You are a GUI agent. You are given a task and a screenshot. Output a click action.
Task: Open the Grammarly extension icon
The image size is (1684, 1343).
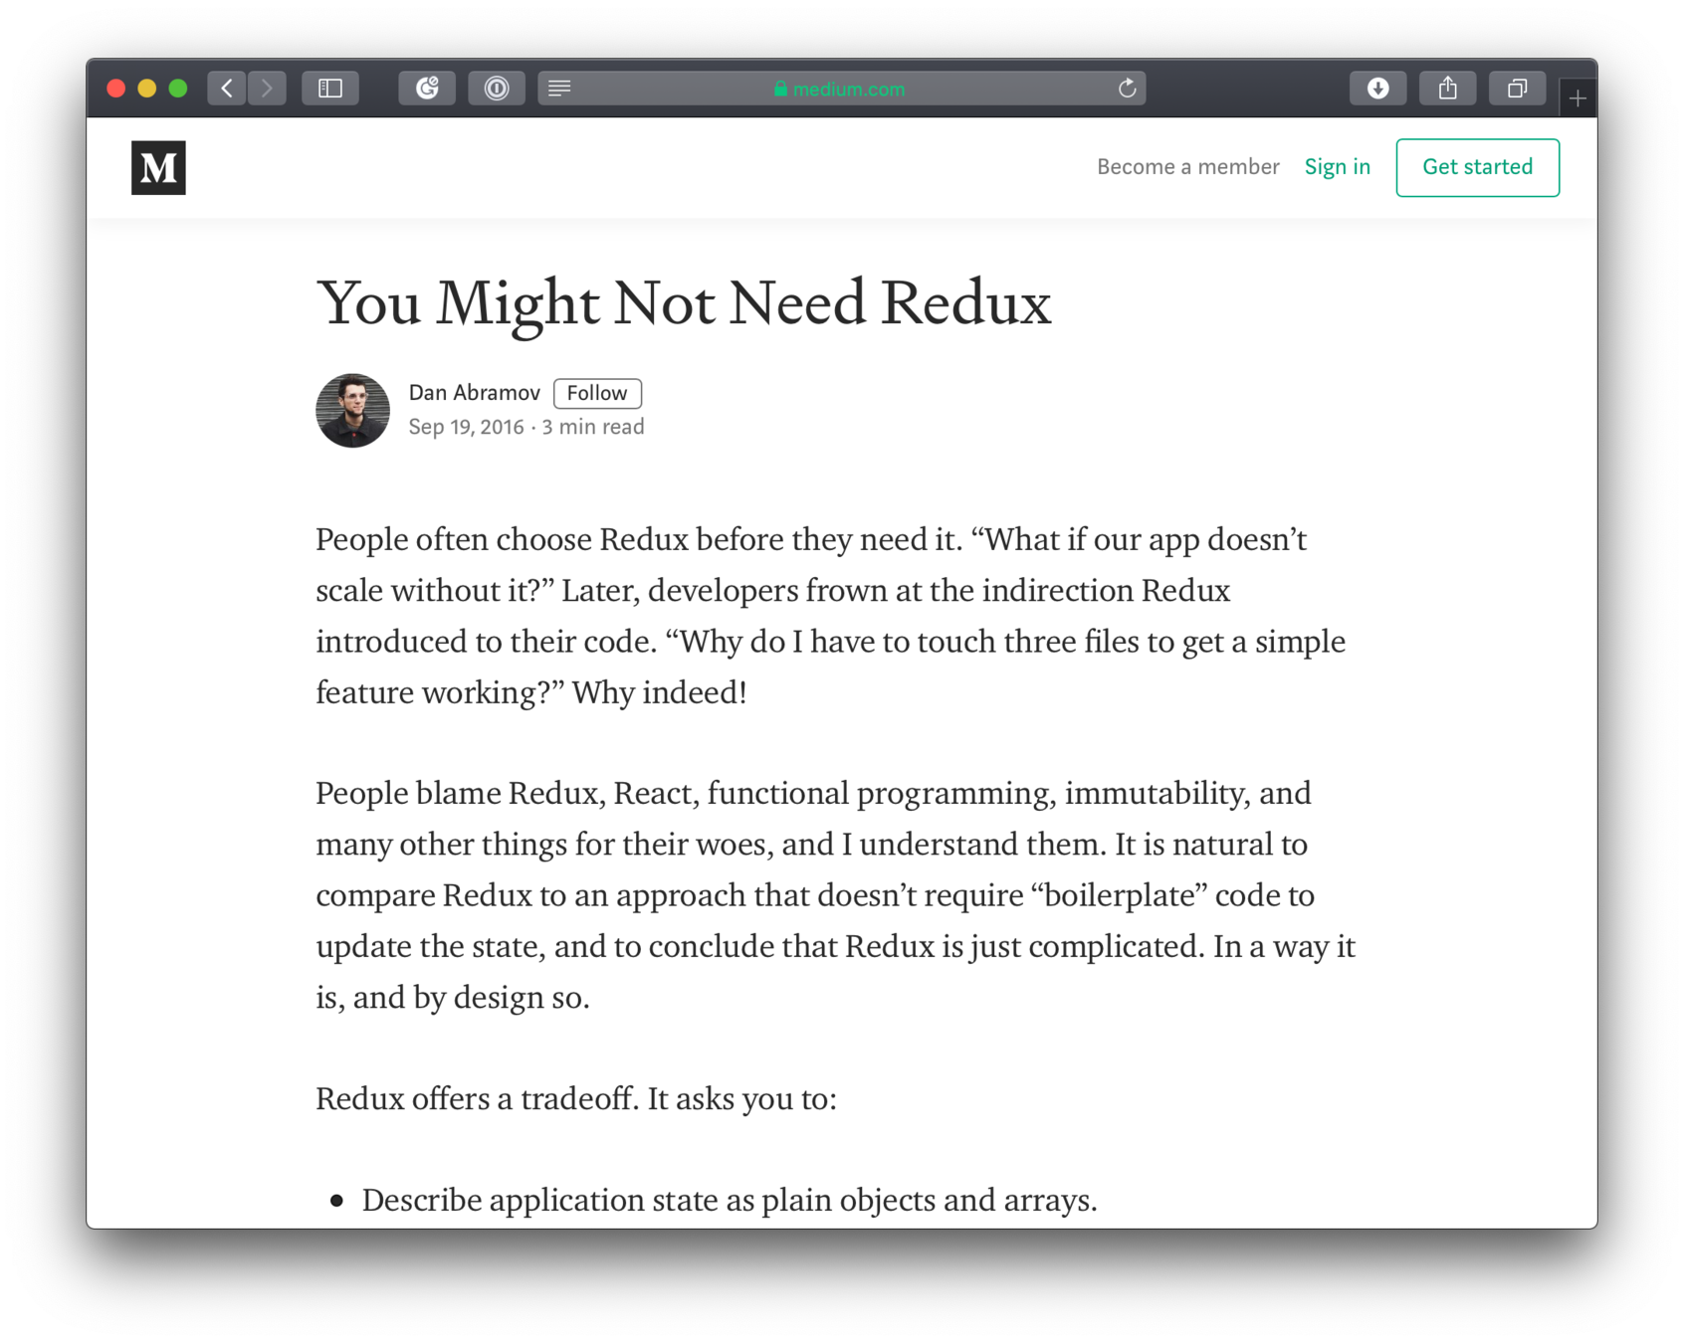coord(427,89)
